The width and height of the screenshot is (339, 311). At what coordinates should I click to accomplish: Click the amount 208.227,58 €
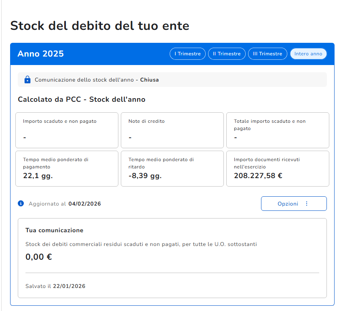click(258, 176)
